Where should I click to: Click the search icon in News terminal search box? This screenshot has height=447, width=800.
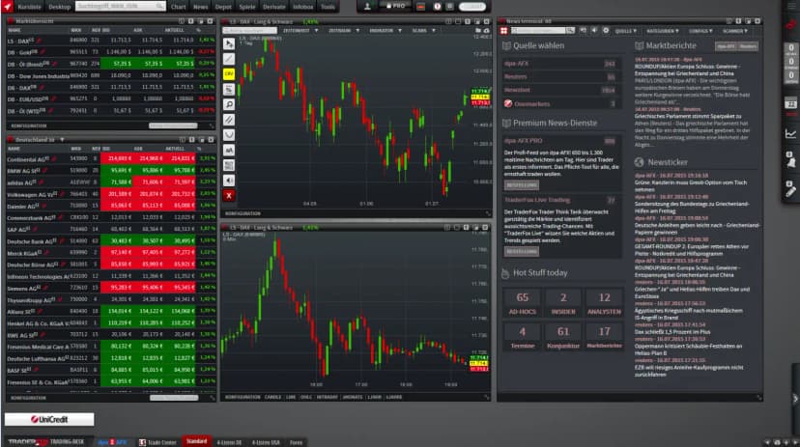click(x=570, y=31)
